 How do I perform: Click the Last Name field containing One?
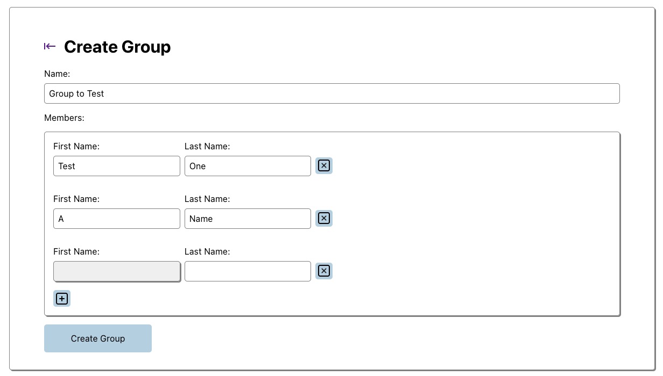pos(248,166)
